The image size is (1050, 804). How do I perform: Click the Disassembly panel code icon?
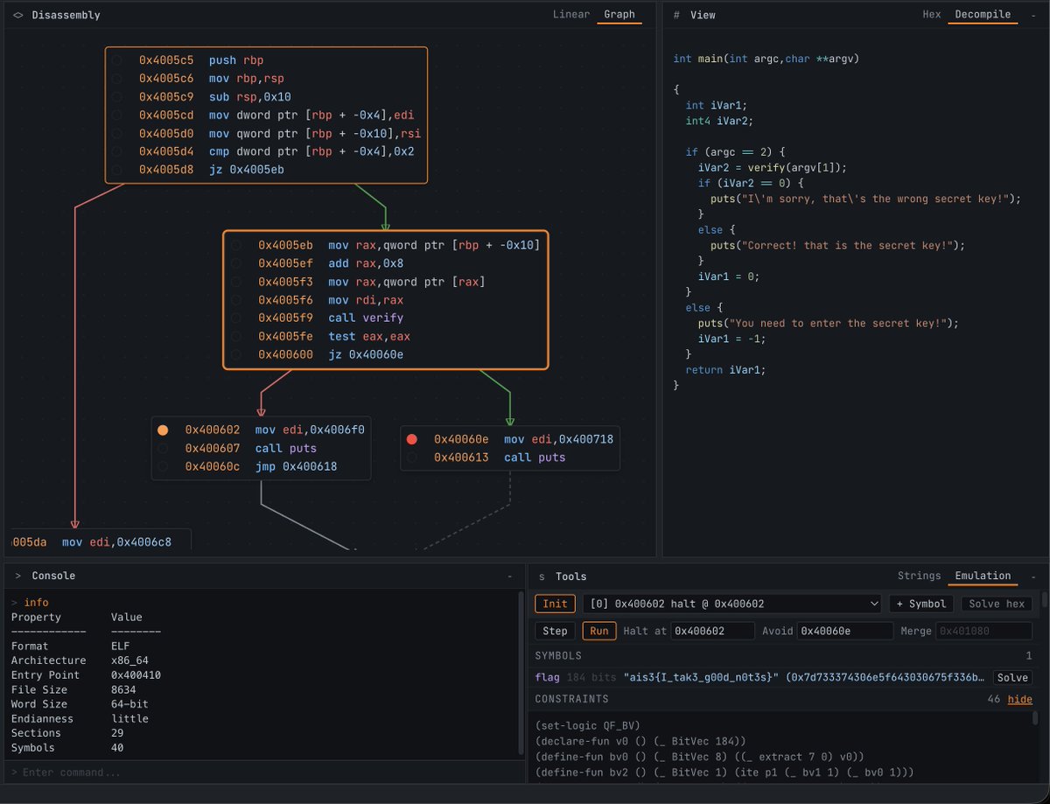[x=17, y=15]
